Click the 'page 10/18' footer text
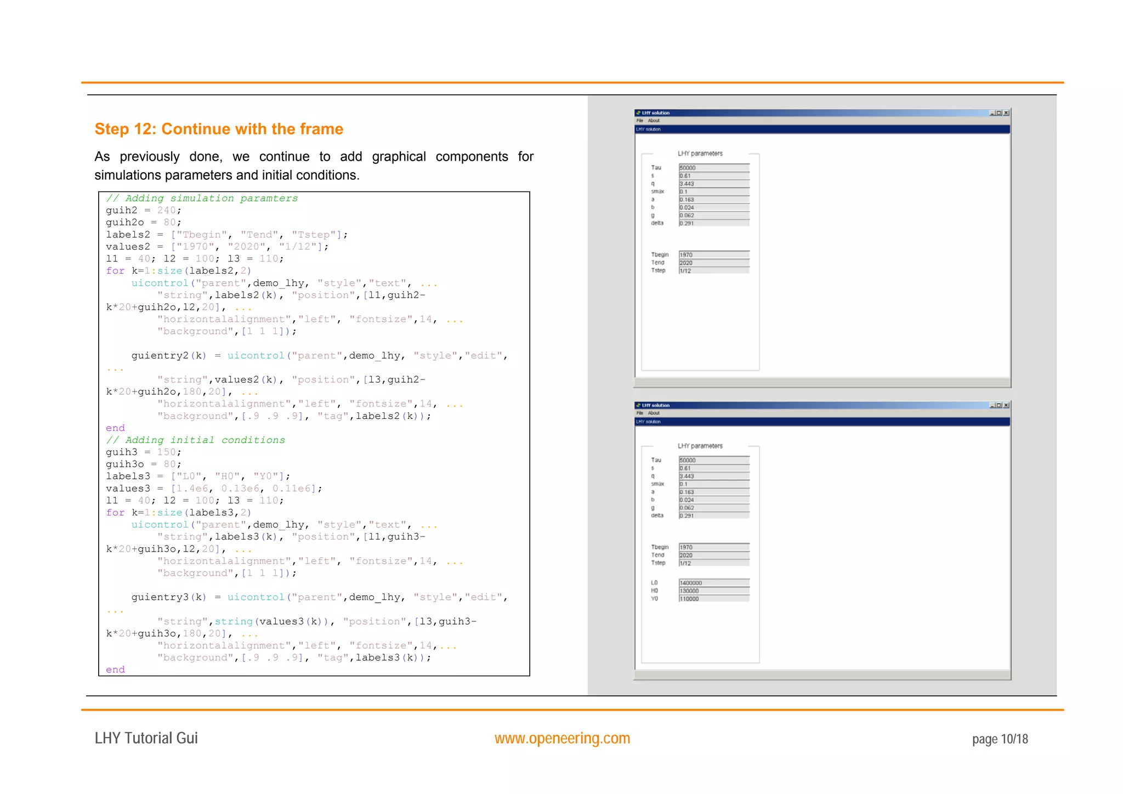The image size is (1123, 794). pos(1000,739)
